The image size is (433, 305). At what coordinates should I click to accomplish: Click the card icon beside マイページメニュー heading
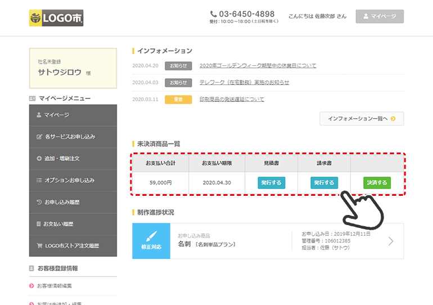click(x=32, y=98)
